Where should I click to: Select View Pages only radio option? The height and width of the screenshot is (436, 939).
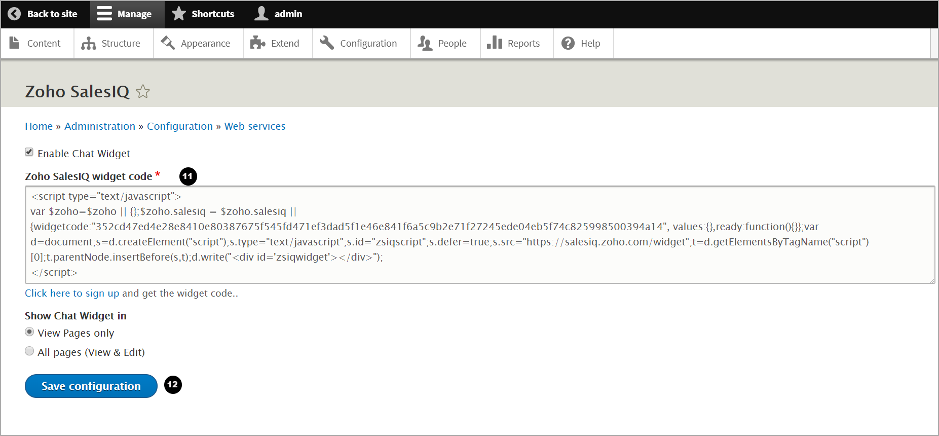[29, 332]
